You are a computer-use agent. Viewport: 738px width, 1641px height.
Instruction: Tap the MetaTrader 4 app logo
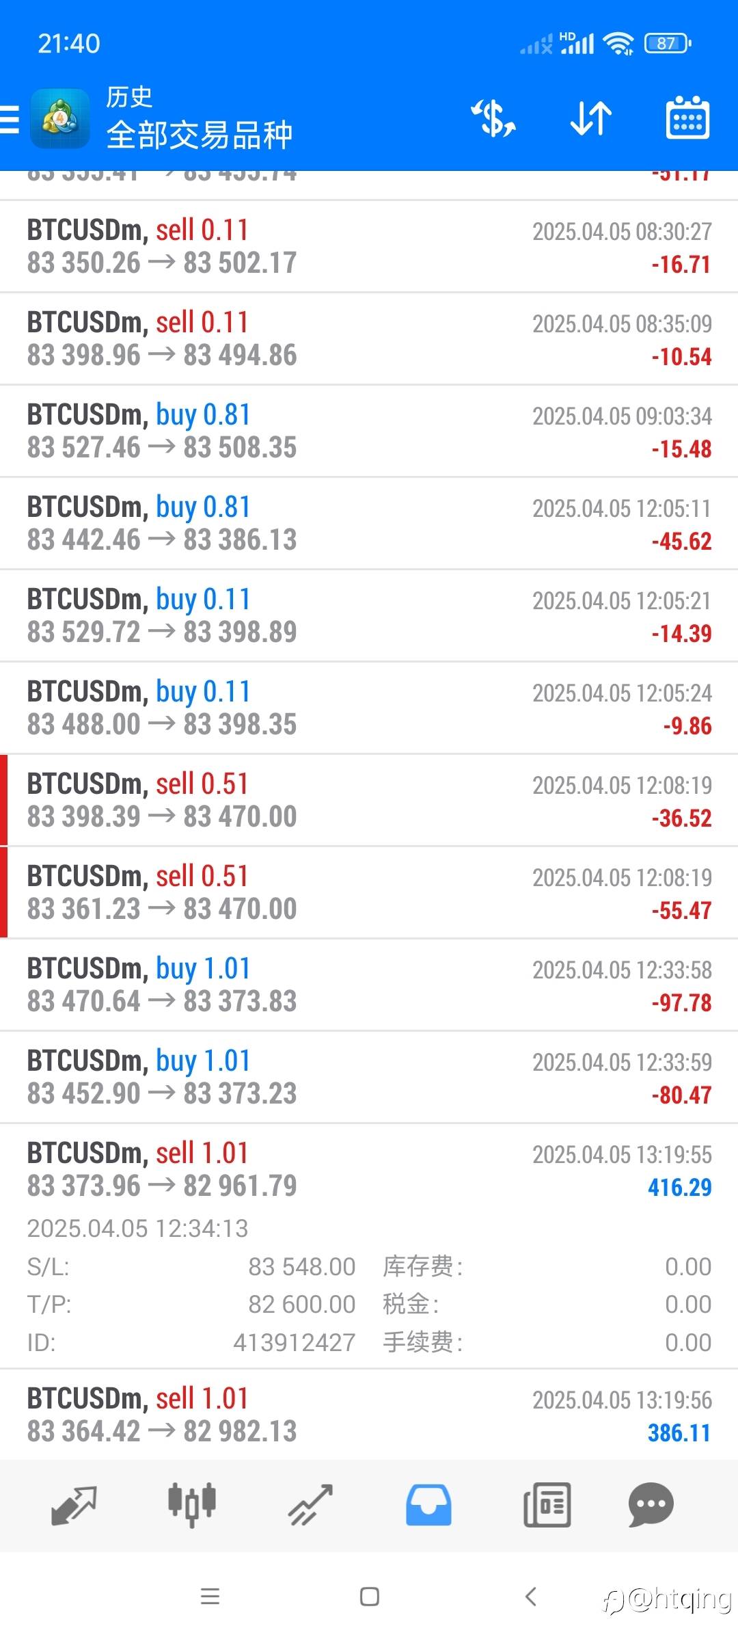point(60,119)
